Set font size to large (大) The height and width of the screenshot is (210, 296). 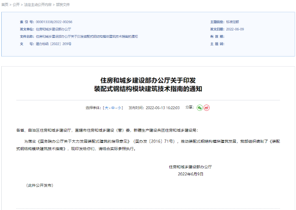coord(107,108)
